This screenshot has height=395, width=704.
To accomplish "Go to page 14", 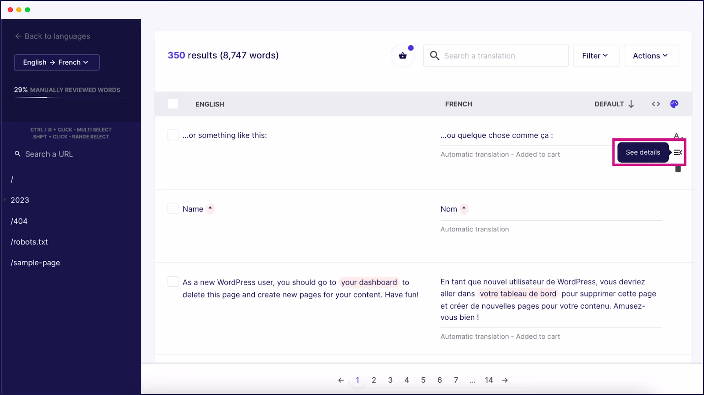I will (x=489, y=380).
